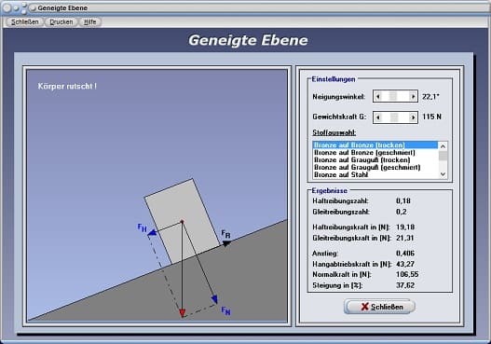The width and height of the screenshot is (491, 344).
Task: Click the Geneigte Ebene window icon in title bar
Action: pos(33,7)
